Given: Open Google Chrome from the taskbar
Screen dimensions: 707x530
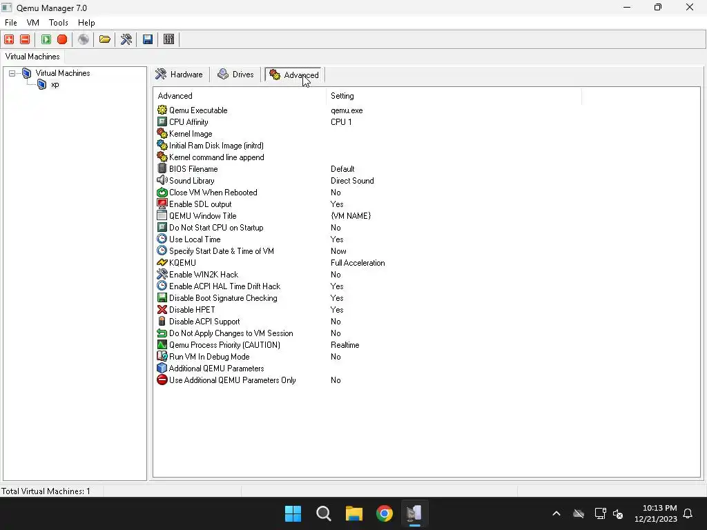Looking at the screenshot, I should (x=384, y=513).
